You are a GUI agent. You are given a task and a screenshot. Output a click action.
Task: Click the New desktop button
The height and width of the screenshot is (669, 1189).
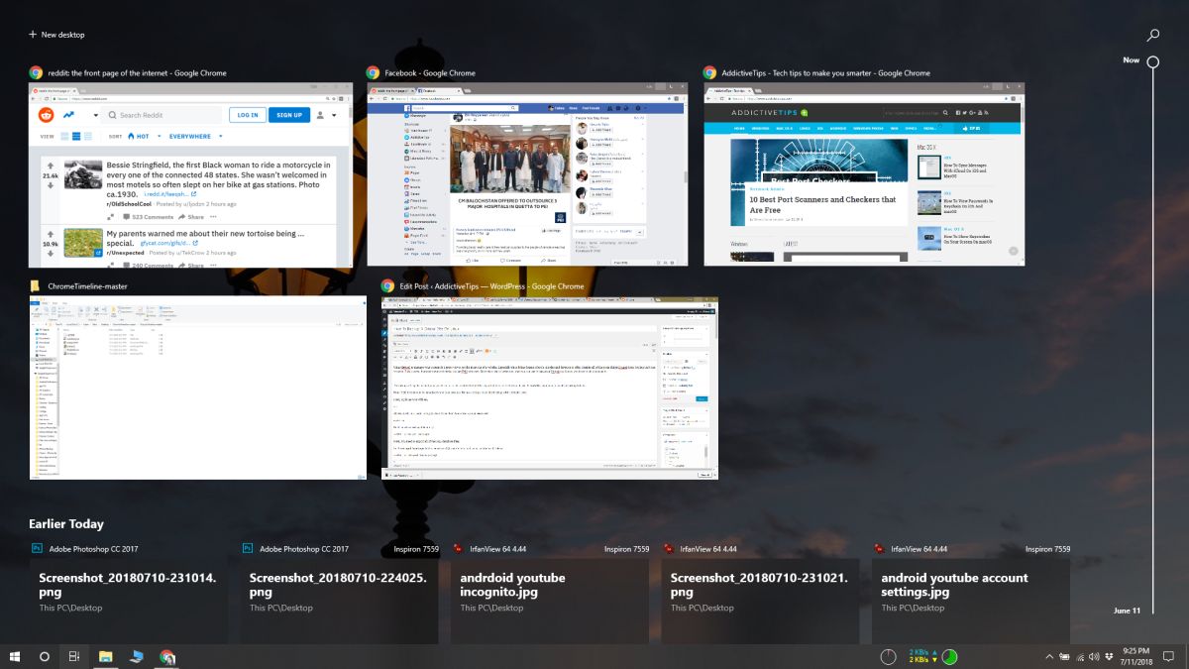click(x=56, y=35)
